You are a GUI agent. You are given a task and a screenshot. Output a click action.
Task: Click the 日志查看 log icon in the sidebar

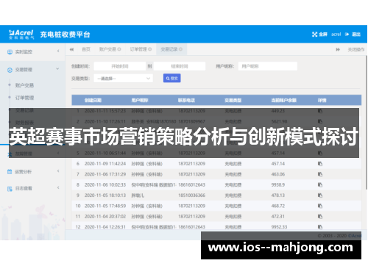10,189
